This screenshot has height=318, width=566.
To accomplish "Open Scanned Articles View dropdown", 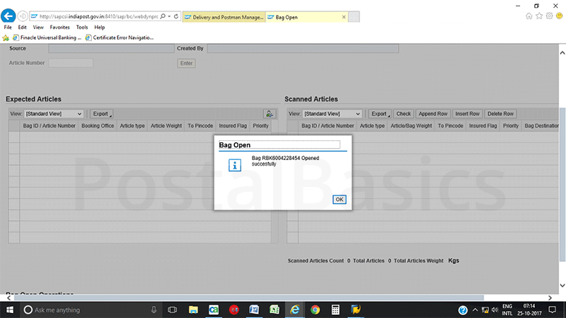I will pyautogui.click(x=333, y=113).
